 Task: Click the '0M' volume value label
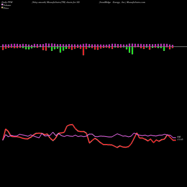pos(179,137)
